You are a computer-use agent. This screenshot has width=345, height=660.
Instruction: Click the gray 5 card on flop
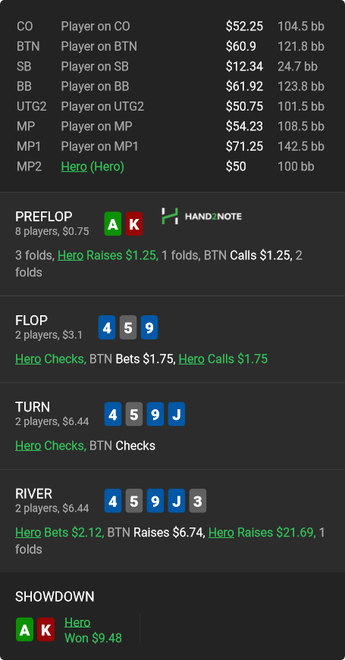(128, 327)
